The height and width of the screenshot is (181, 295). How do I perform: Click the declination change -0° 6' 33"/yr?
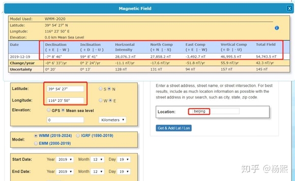(56, 63)
